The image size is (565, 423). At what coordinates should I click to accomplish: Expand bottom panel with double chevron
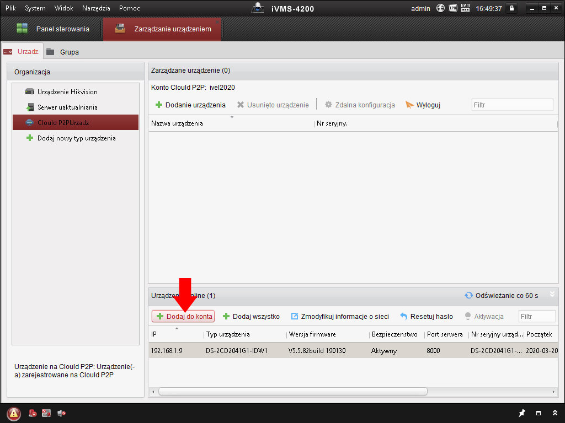(554, 413)
